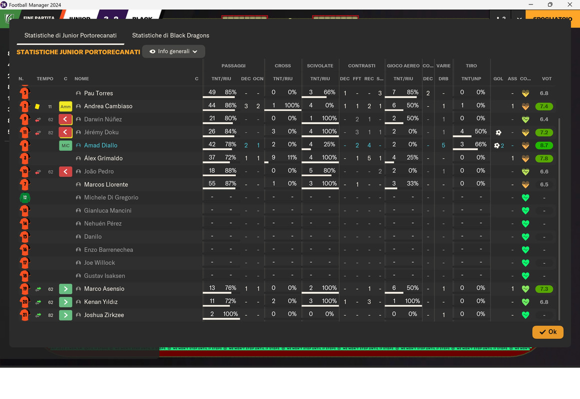Image resolution: width=580 pixels, height=399 pixels.
Task: Sort by PASSAGGI TNT/RIU column header
Action: [221, 79]
